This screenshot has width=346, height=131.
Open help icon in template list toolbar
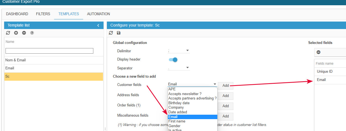point(32,33)
